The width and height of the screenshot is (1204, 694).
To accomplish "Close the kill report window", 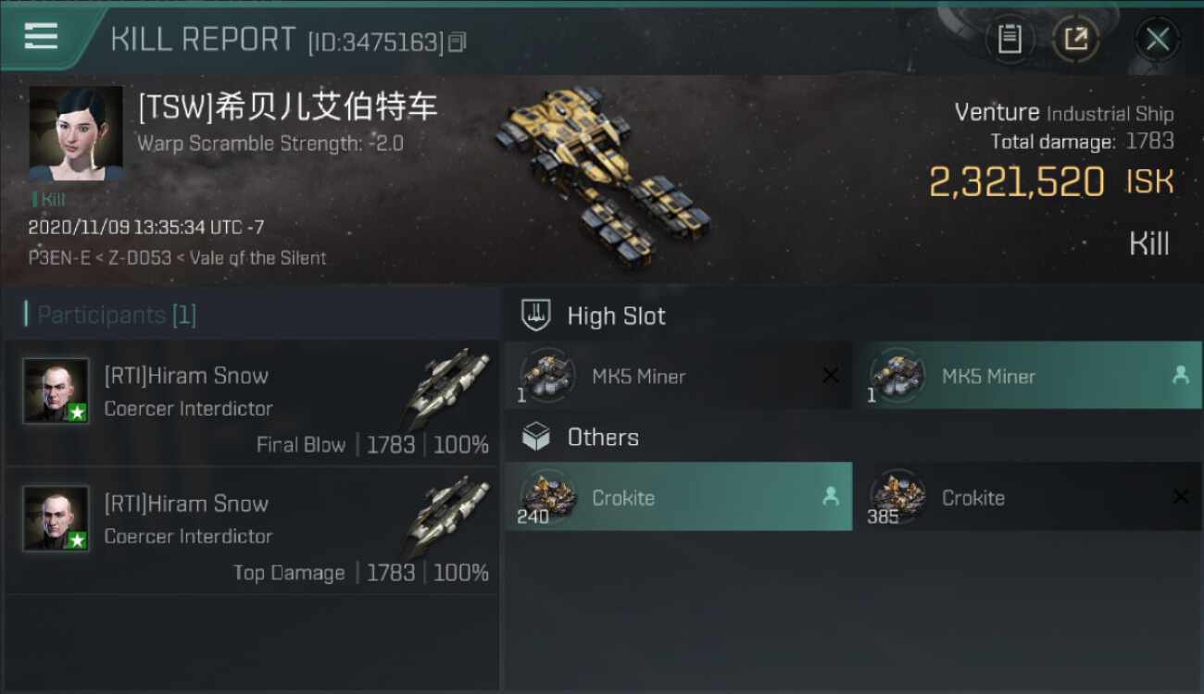I will (x=1157, y=40).
